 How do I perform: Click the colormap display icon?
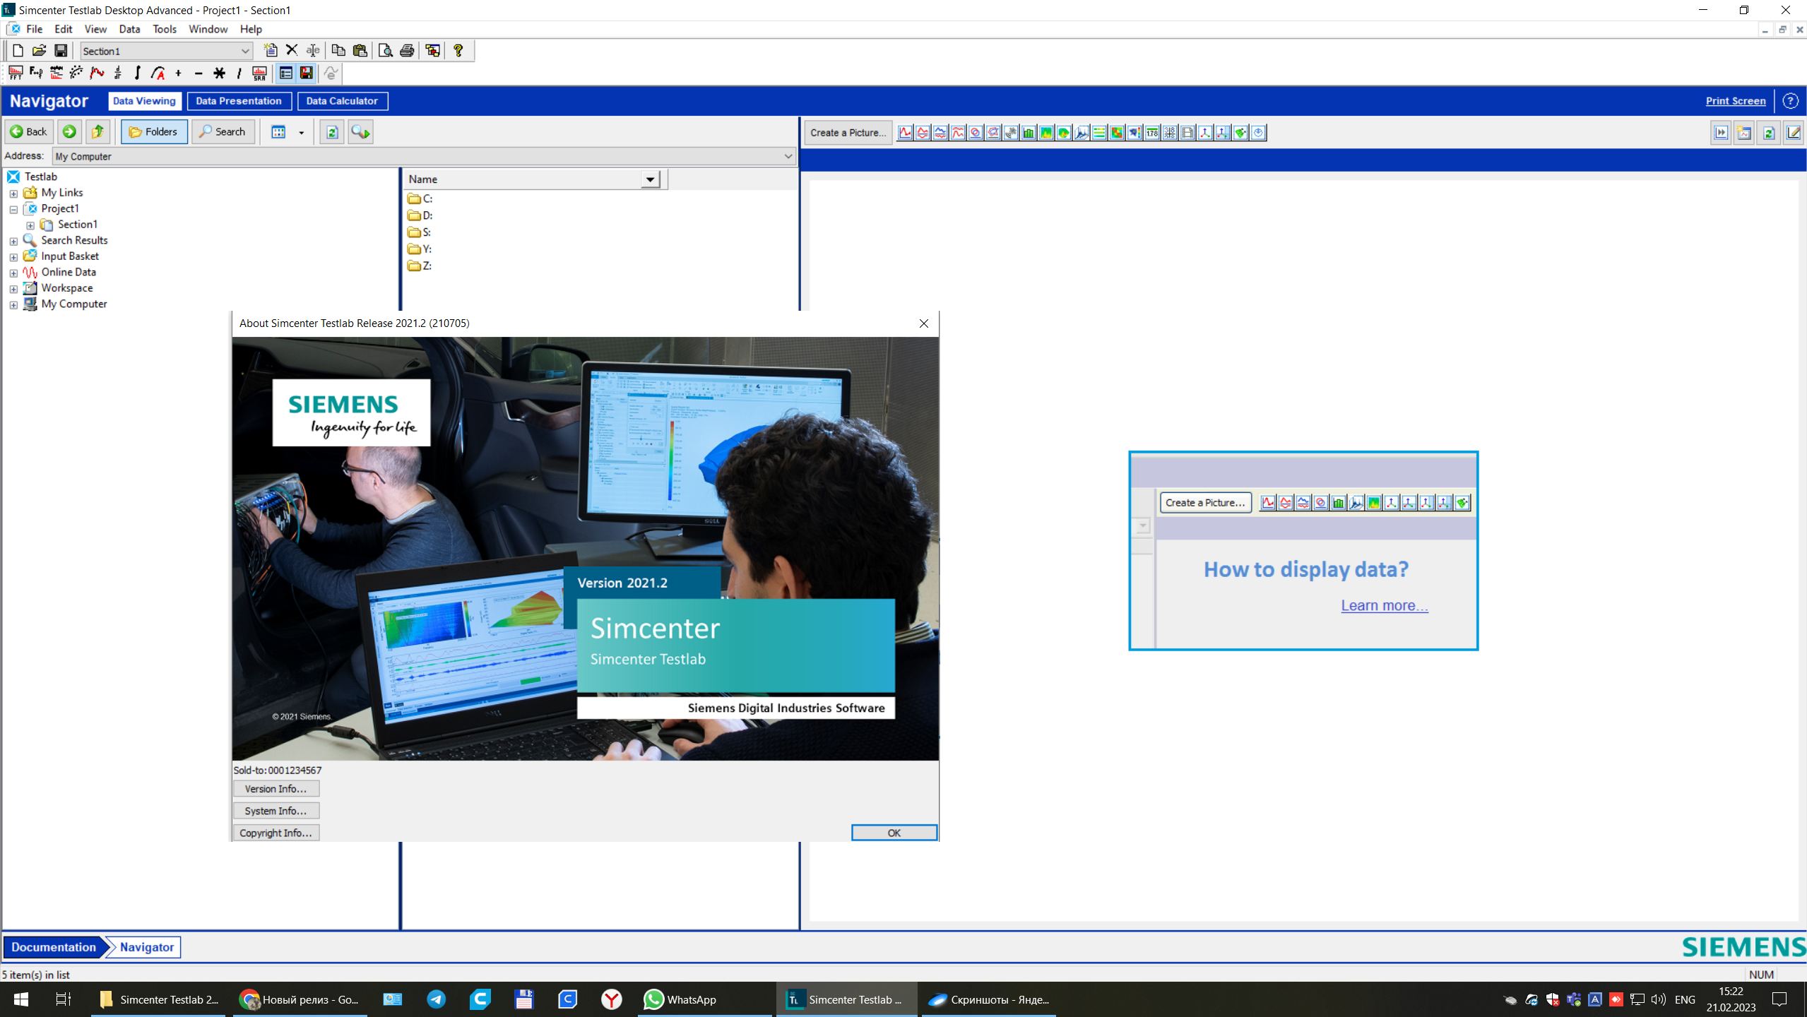[1046, 132]
